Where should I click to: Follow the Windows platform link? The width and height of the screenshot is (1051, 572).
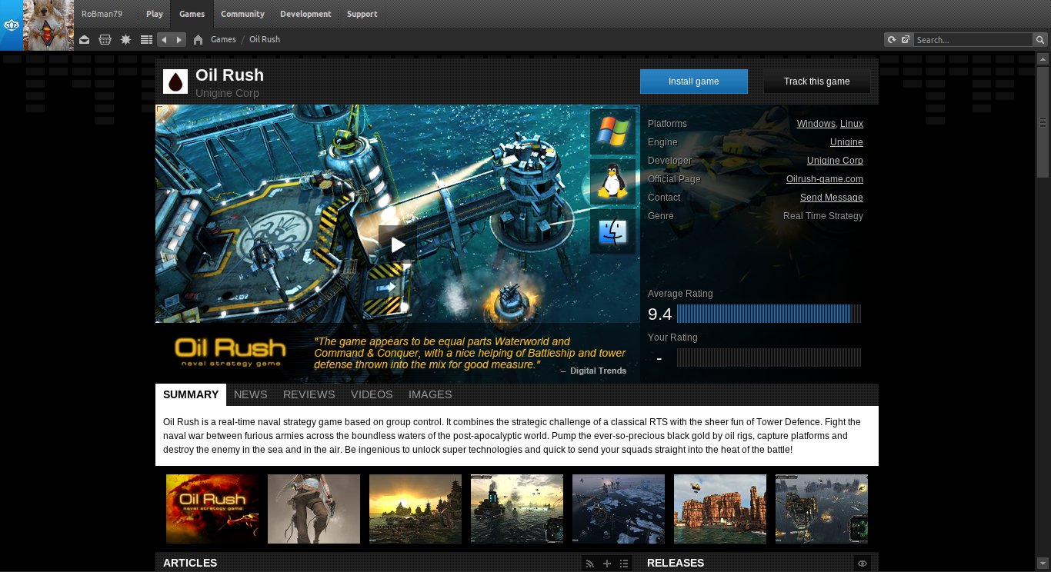click(816, 124)
